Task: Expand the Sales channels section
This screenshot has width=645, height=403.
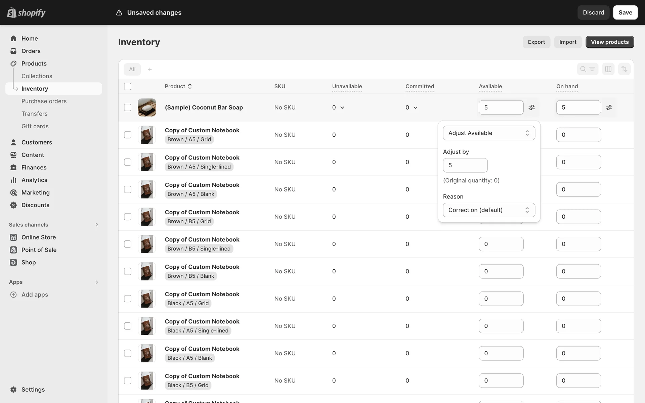Action: point(96,225)
